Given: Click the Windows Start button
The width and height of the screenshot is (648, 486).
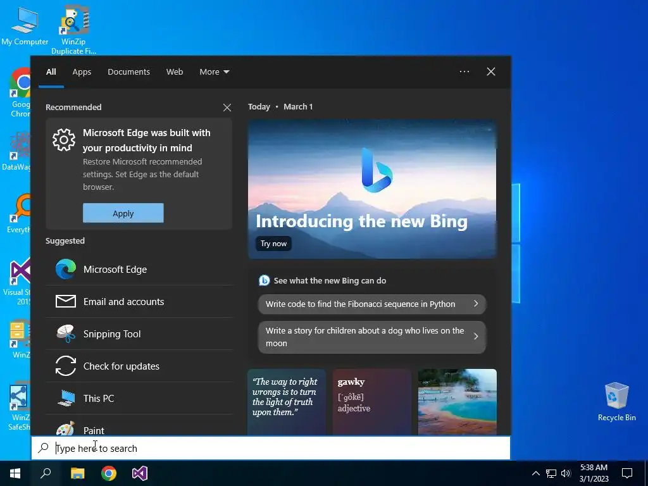Looking at the screenshot, I should 15,473.
